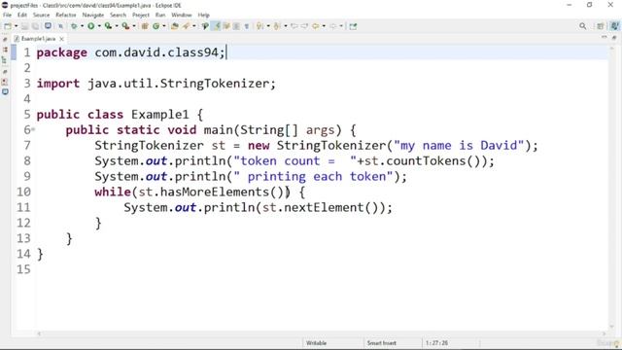Expand the Back history dropdown arrow

pyautogui.click(x=324, y=26)
